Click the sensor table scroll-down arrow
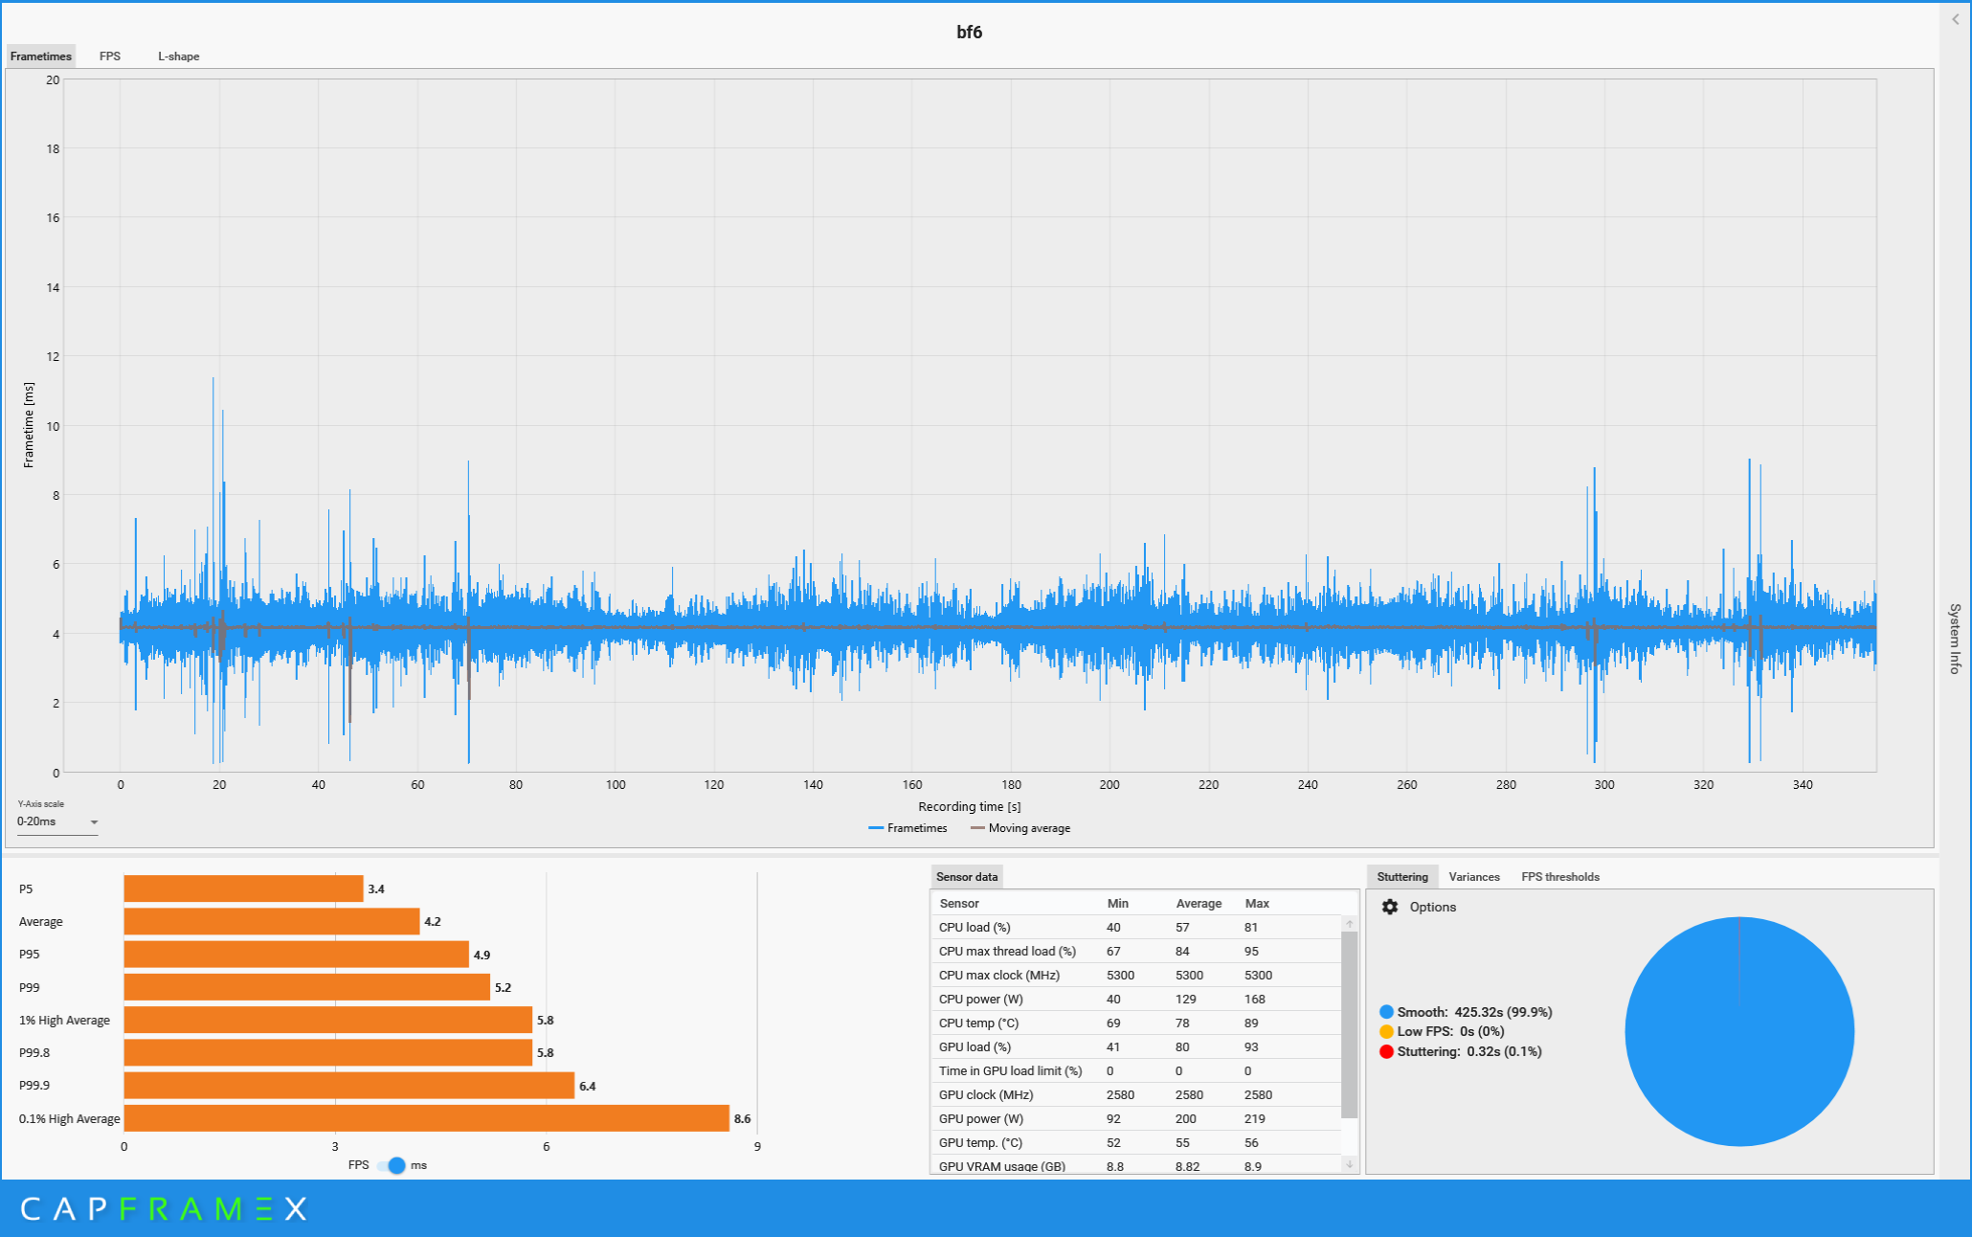This screenshot has width=1972, height=1237. [1350, 1164]
